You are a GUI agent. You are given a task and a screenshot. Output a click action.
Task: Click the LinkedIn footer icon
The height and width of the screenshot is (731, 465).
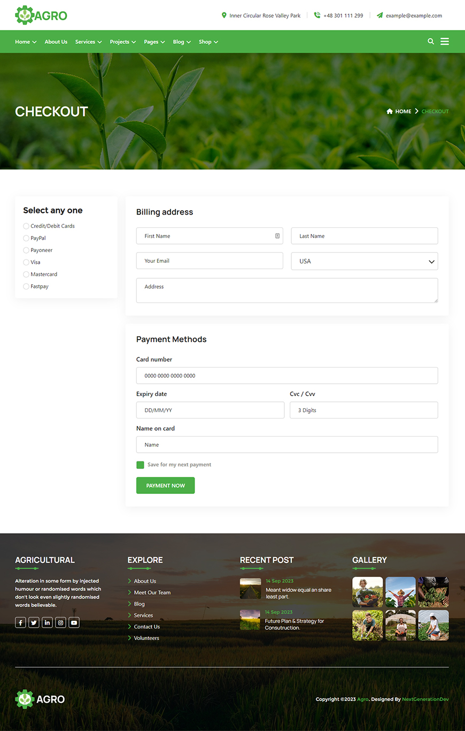pos(47,622)
